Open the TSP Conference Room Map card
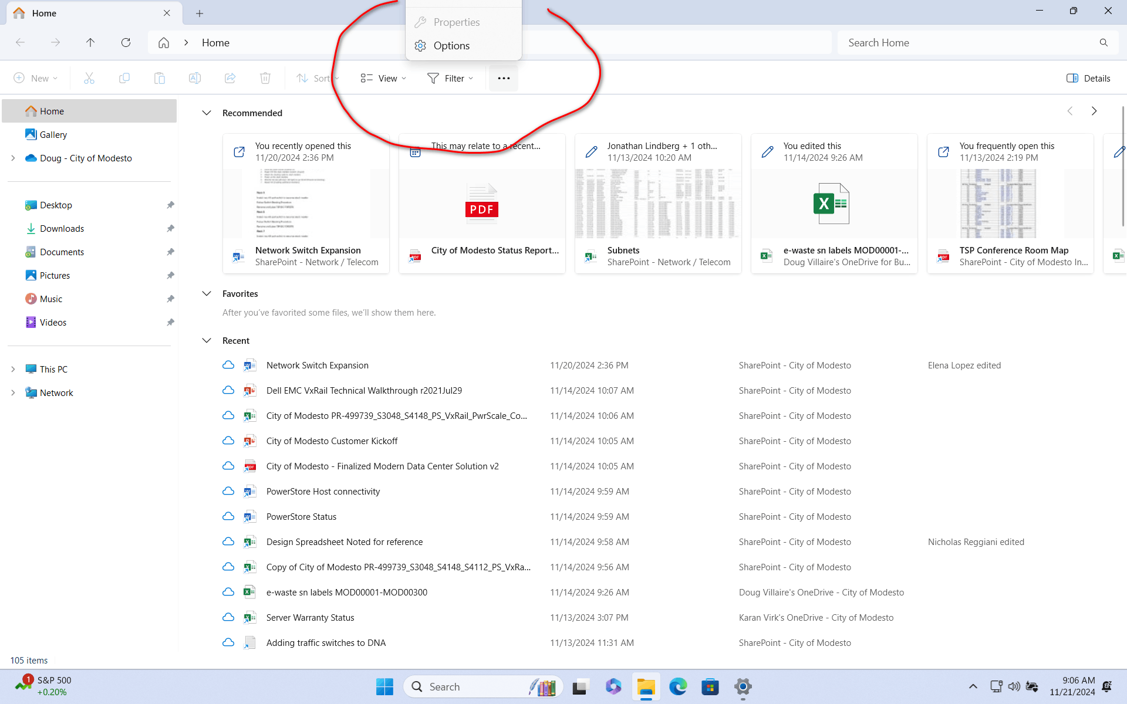1127x704 pixels. pyautogui.click(x=1010, y=204)
